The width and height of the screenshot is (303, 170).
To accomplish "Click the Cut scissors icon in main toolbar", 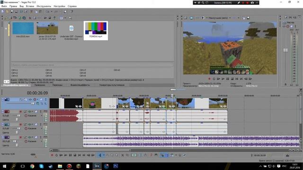I will (31, 11).
